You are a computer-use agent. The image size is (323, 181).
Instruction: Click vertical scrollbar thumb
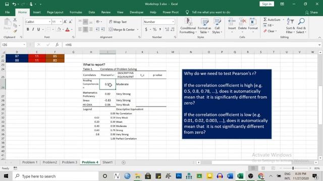tap(320, 105)
